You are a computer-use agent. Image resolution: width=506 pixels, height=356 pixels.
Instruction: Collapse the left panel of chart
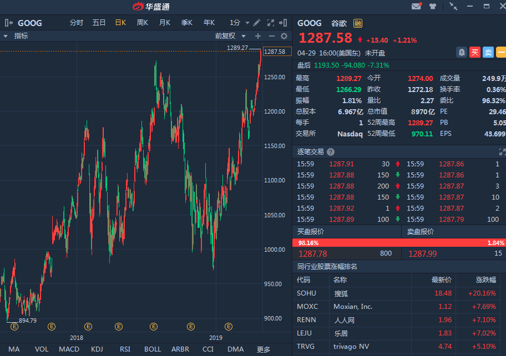coord(8,23)
